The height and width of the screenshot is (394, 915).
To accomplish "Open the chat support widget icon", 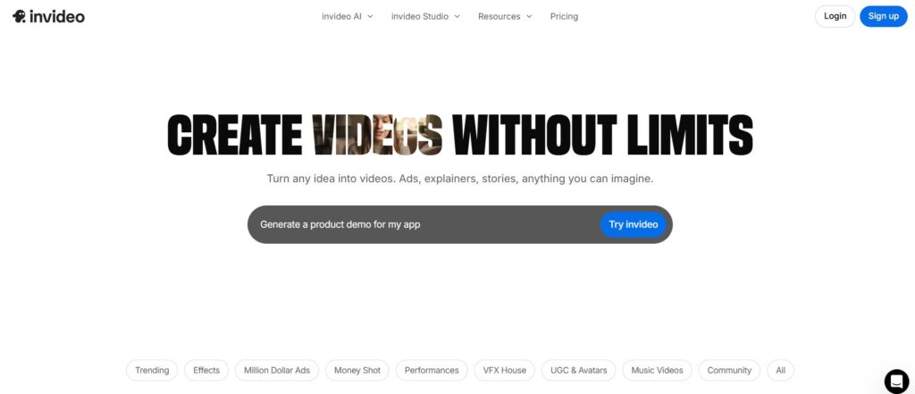I will pyautogui.click(x=896, y=381).
